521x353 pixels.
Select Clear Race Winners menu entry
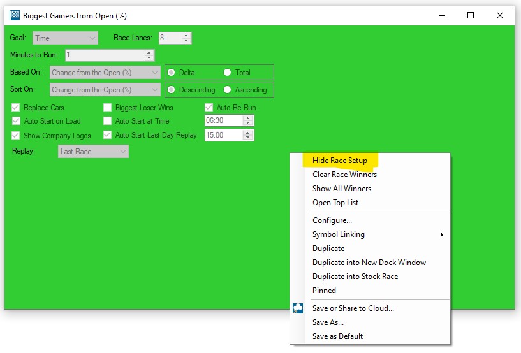pyautogui.click(x=344, y=175)
